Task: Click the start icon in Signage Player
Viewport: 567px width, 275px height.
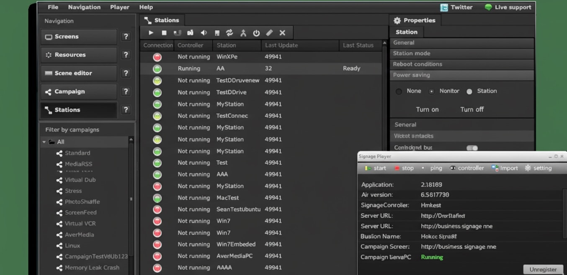Action: [368, 168]
